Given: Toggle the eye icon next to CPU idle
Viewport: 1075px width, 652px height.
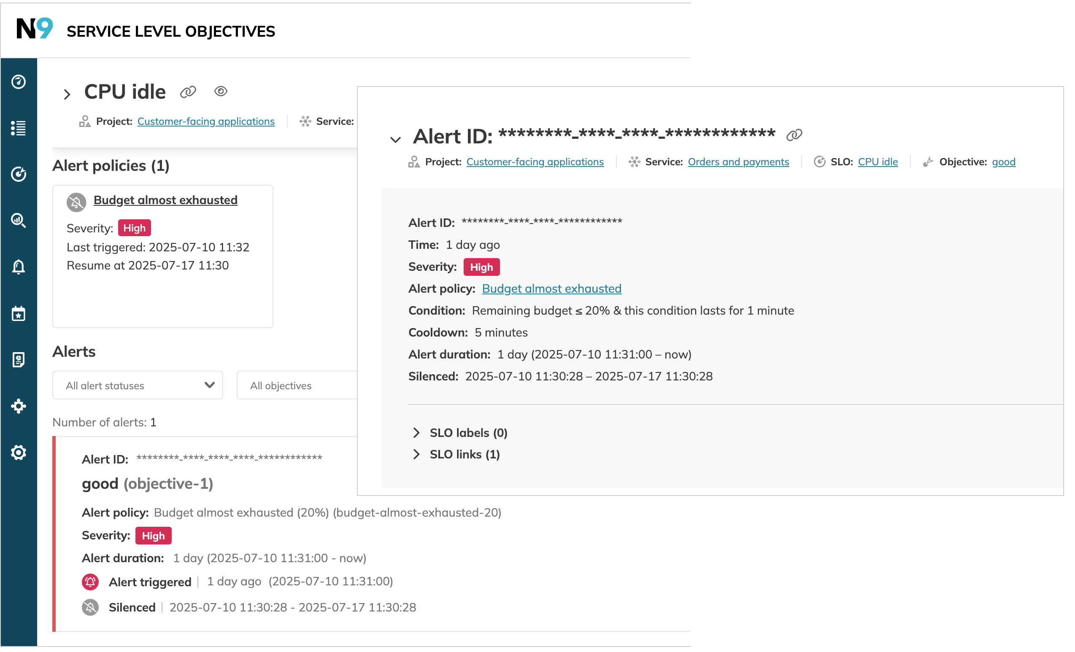Looking at the screenshot, I should click(x=221, y=91).
